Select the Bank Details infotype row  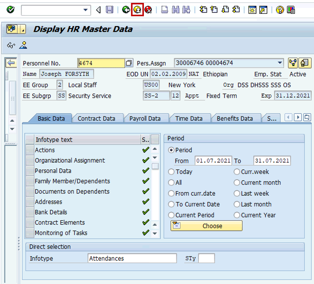click(51, 212)
